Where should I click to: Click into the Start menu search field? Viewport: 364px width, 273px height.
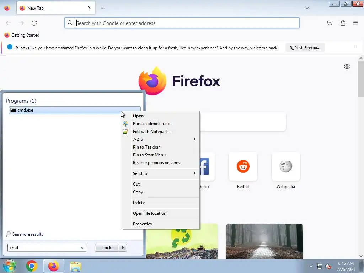coord(44,248)
